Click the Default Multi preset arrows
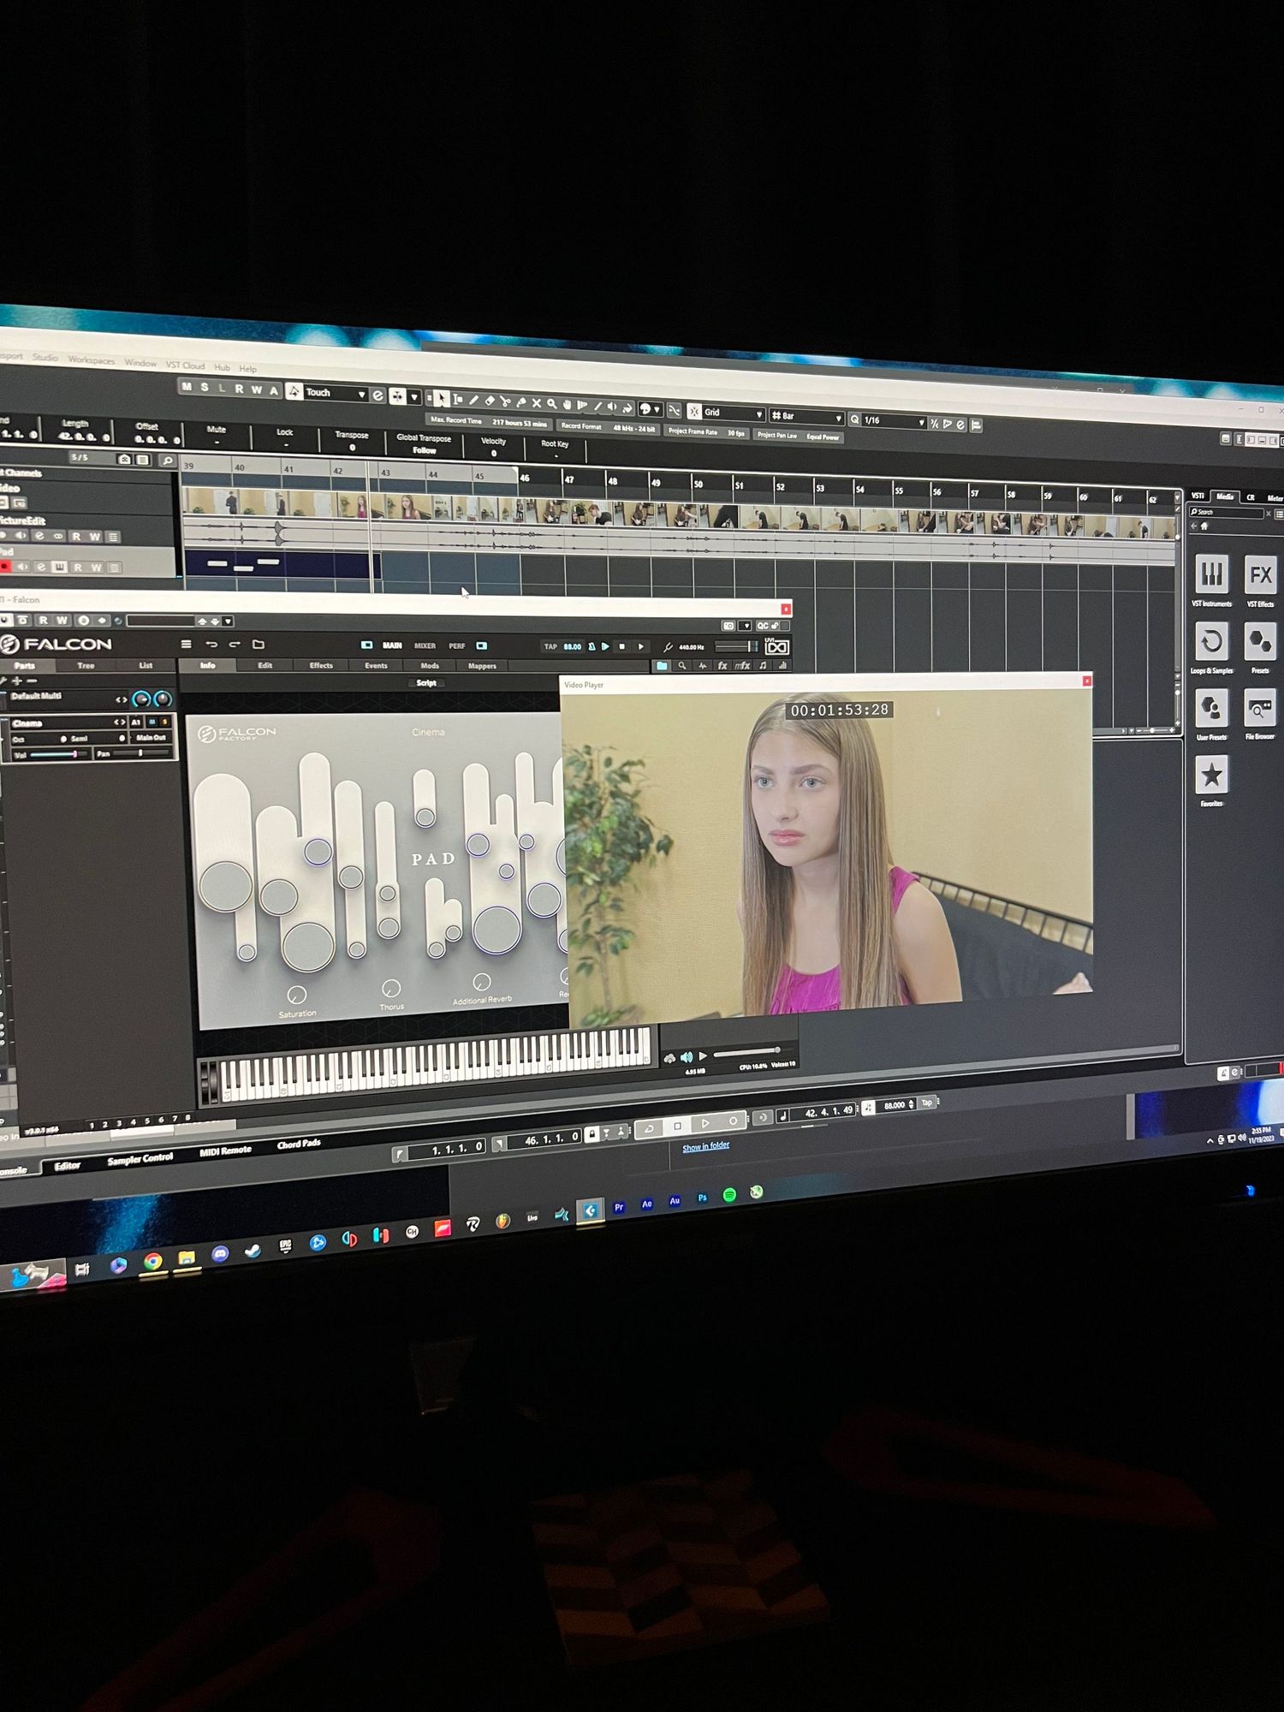 point(121,699)
